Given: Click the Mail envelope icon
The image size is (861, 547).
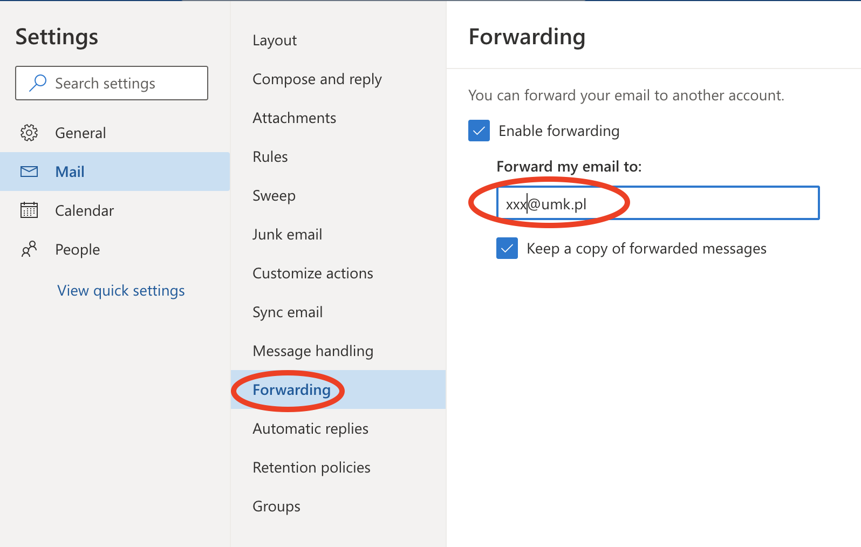Looking at the screenshot, I should point(29,172).
